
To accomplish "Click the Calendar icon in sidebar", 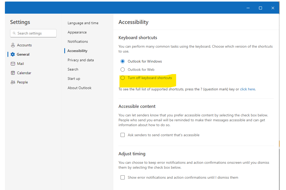I will [13, 73].
